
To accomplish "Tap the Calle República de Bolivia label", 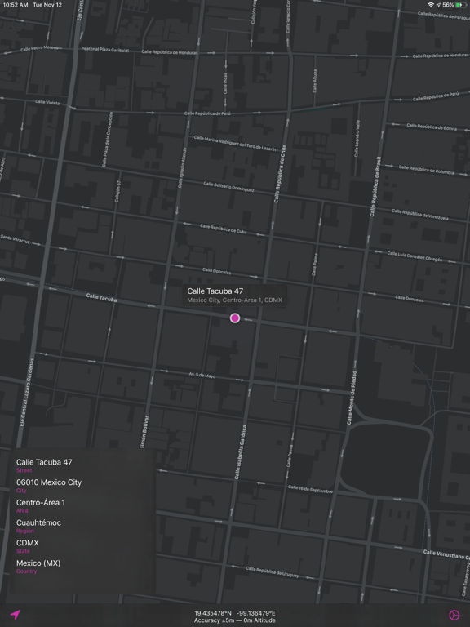I will (x=432, y=127).
